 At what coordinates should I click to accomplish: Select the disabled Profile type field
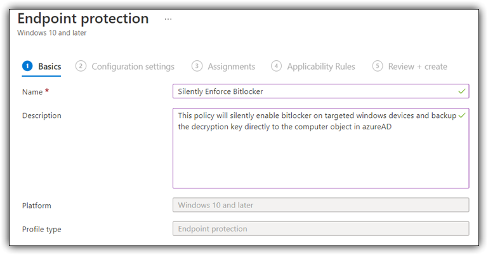click(x=321, y=228)
